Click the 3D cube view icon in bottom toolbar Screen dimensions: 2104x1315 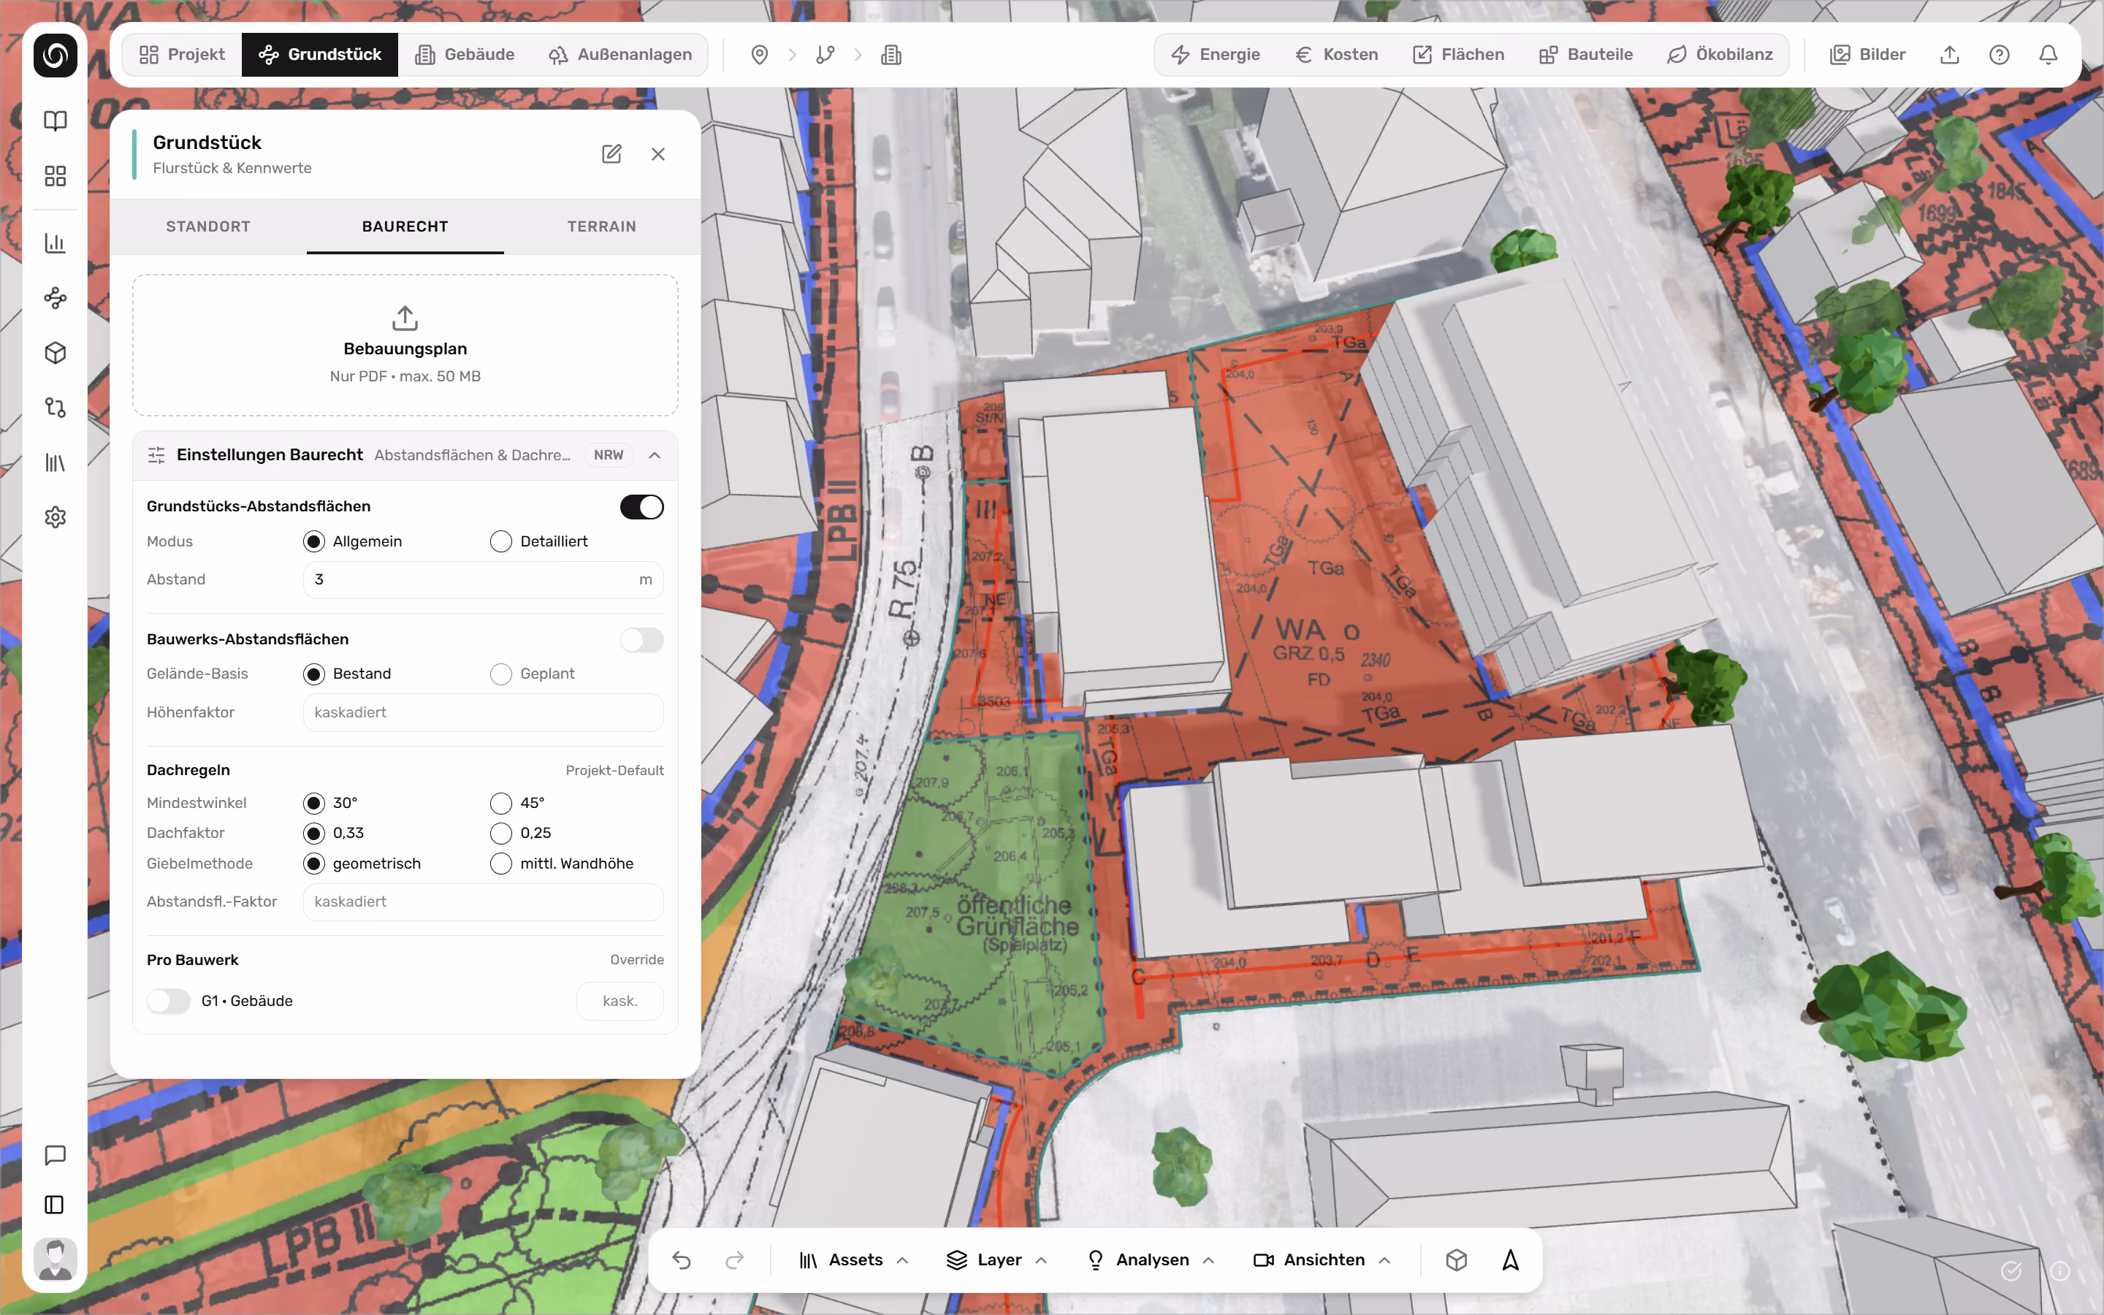pos(1456,1260)
